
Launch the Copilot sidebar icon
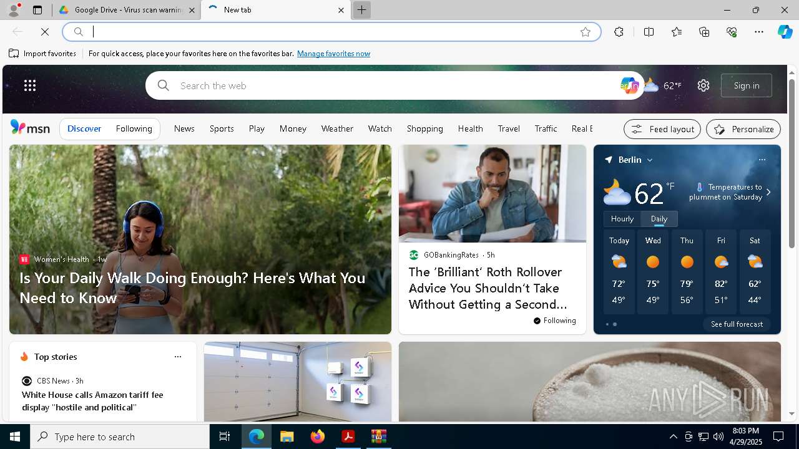(x=785, y=32)
